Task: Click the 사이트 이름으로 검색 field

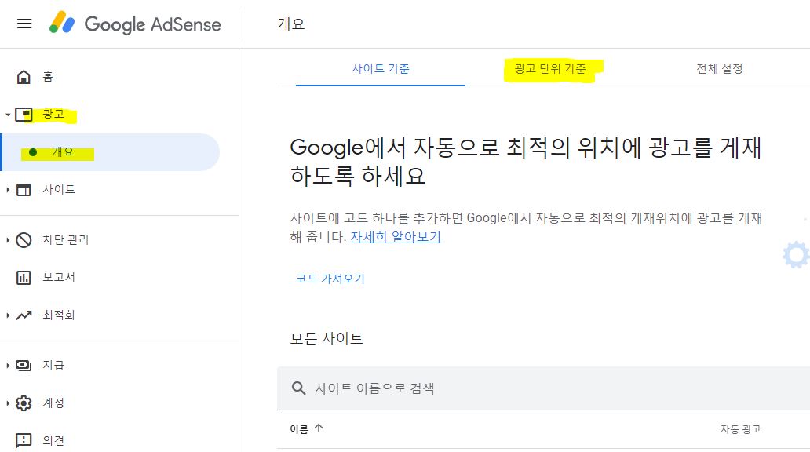Action: (543, 388)
